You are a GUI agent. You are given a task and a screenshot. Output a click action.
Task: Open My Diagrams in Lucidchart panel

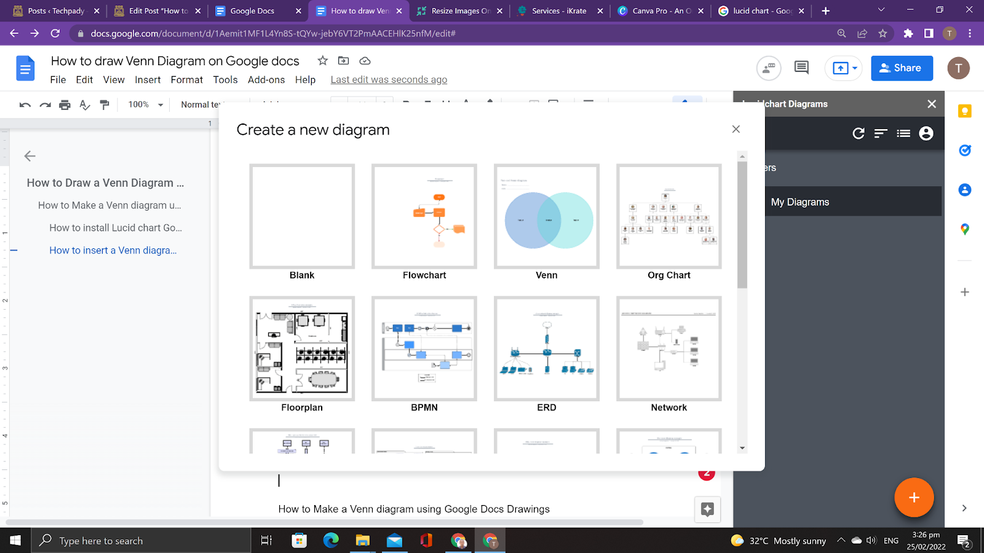(852, 202)
